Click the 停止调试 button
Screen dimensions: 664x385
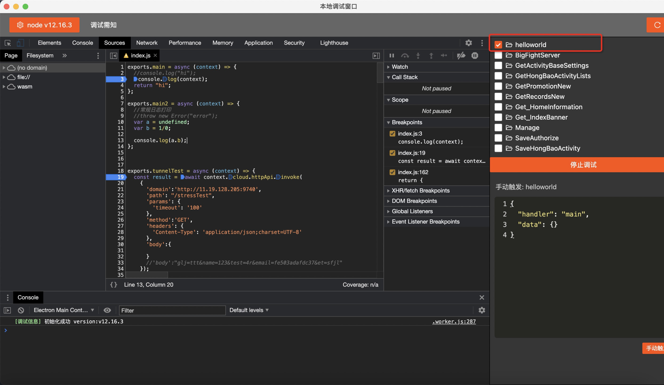pyautogui.click(x=577, y=165)
